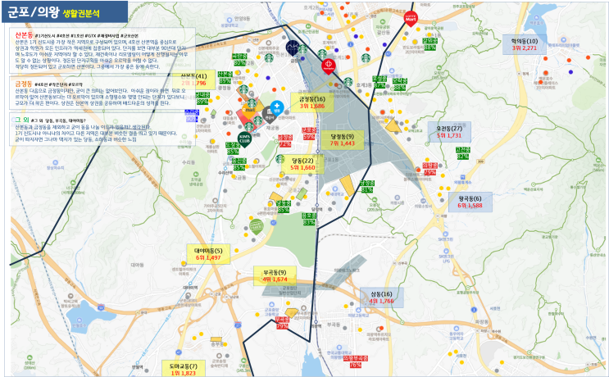609x377 pixels.
Task: Click the red 76% school label
Action: [355, 362]
